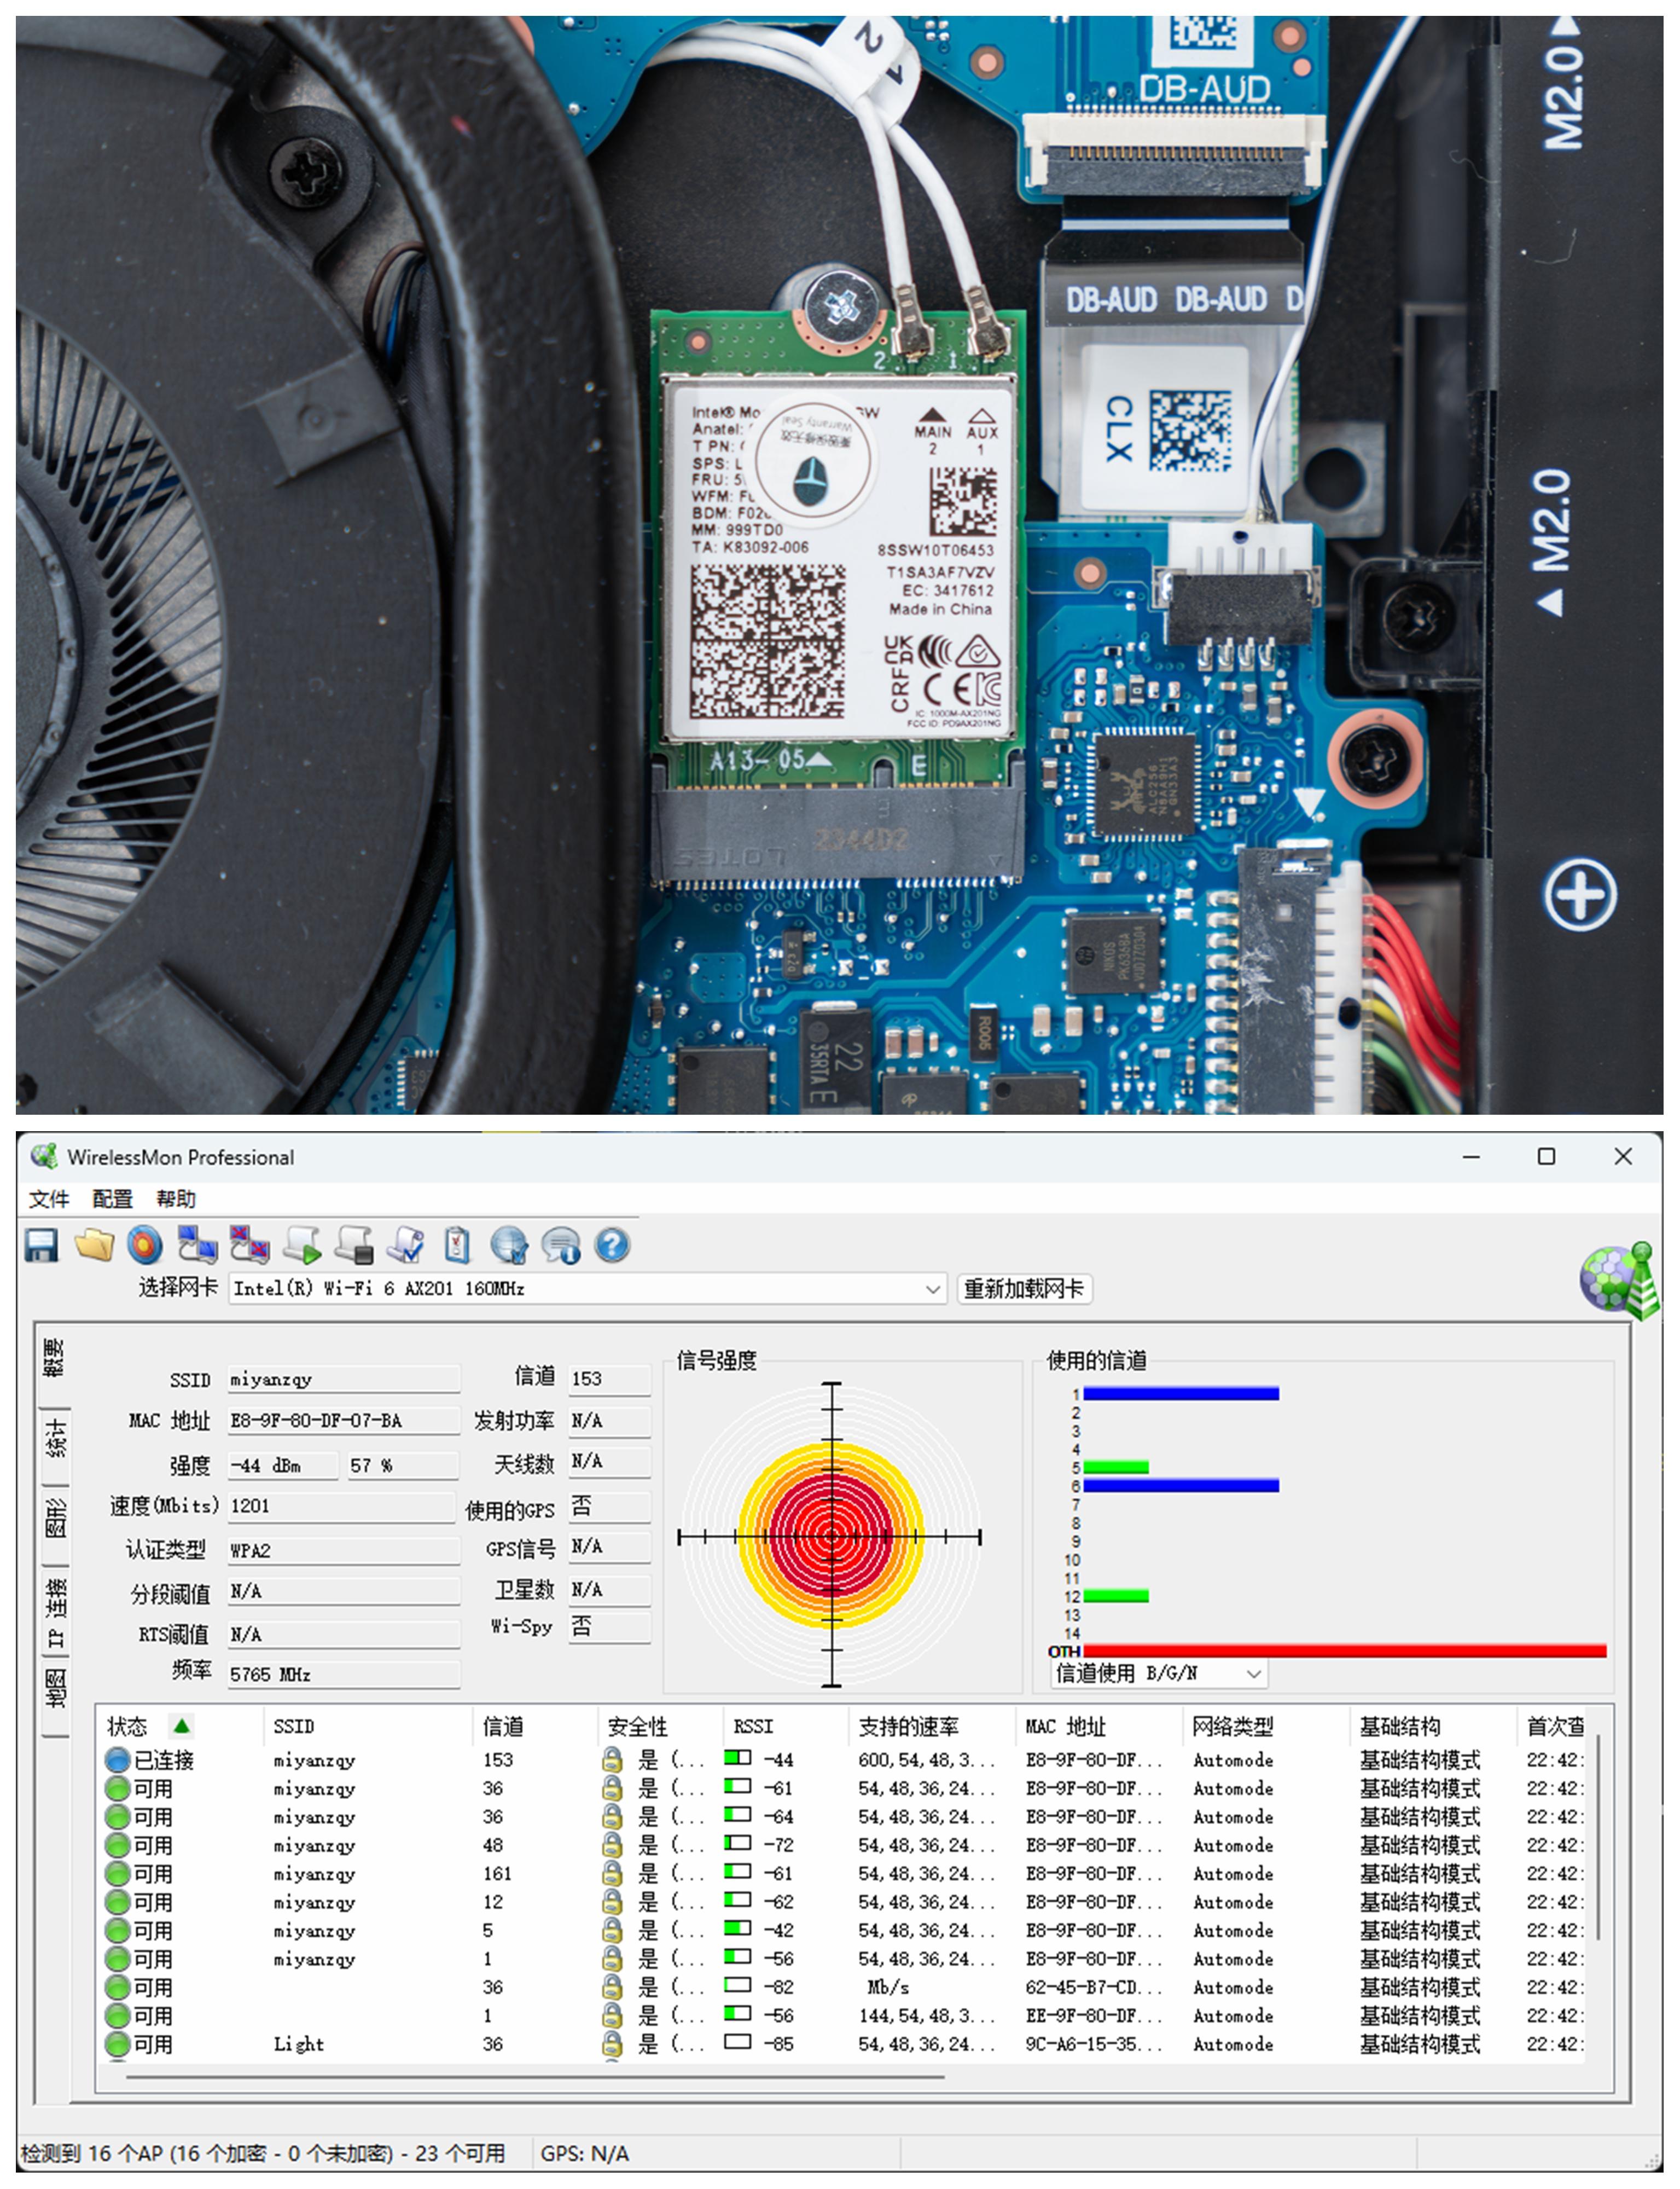The width and height of the screenshot is (1680, 2189).
Task: Click the SSID field showing miyanzqy
Action: (x=343, y=1380)
